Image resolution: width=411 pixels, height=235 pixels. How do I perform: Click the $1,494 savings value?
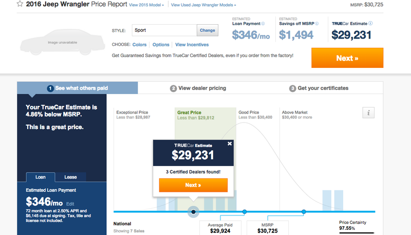pos(296,35)
